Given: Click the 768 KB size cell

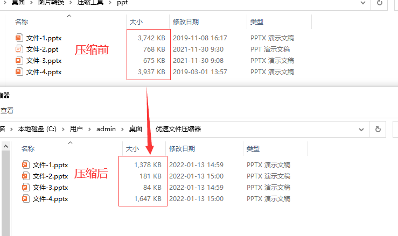Looking at the screenshot, I should coord(154,49).
